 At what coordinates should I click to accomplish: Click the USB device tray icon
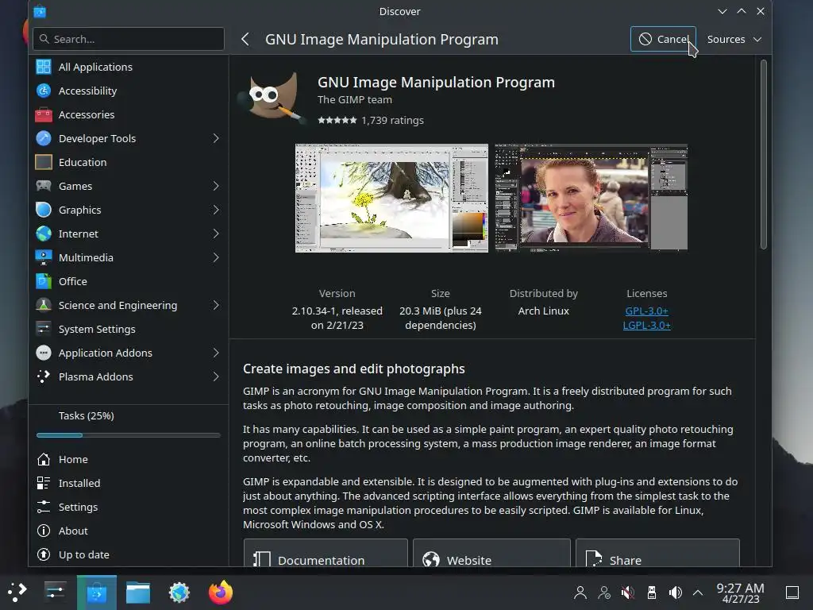652,593
